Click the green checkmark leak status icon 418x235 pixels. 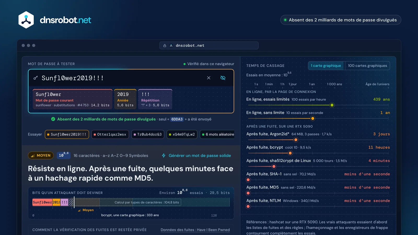(x=53, y=119)
